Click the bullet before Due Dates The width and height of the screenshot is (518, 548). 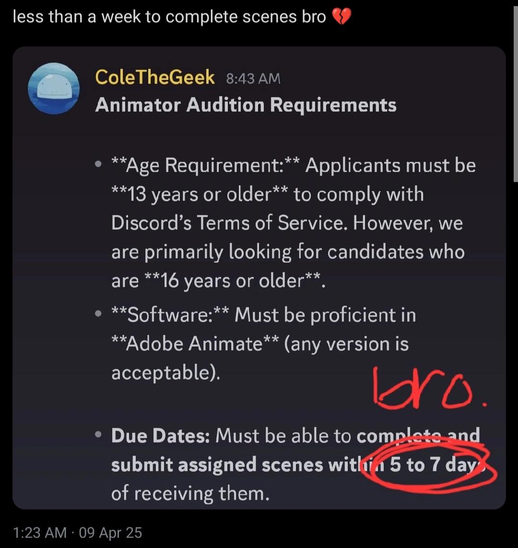click(x=98, y=435)
